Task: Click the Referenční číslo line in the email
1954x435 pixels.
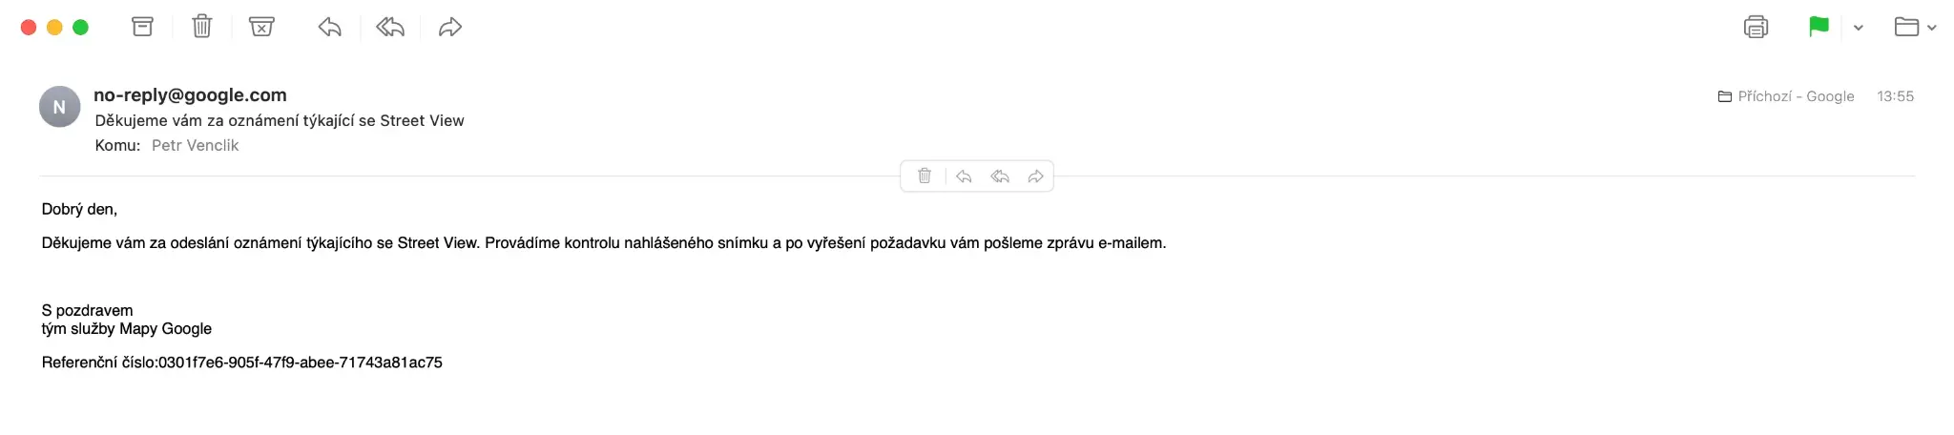Action: (241, 362)
